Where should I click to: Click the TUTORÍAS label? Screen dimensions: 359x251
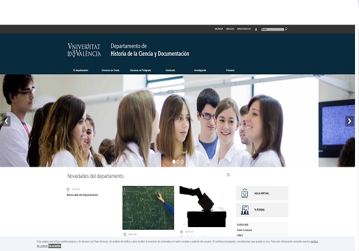click(x=259, y=210)
